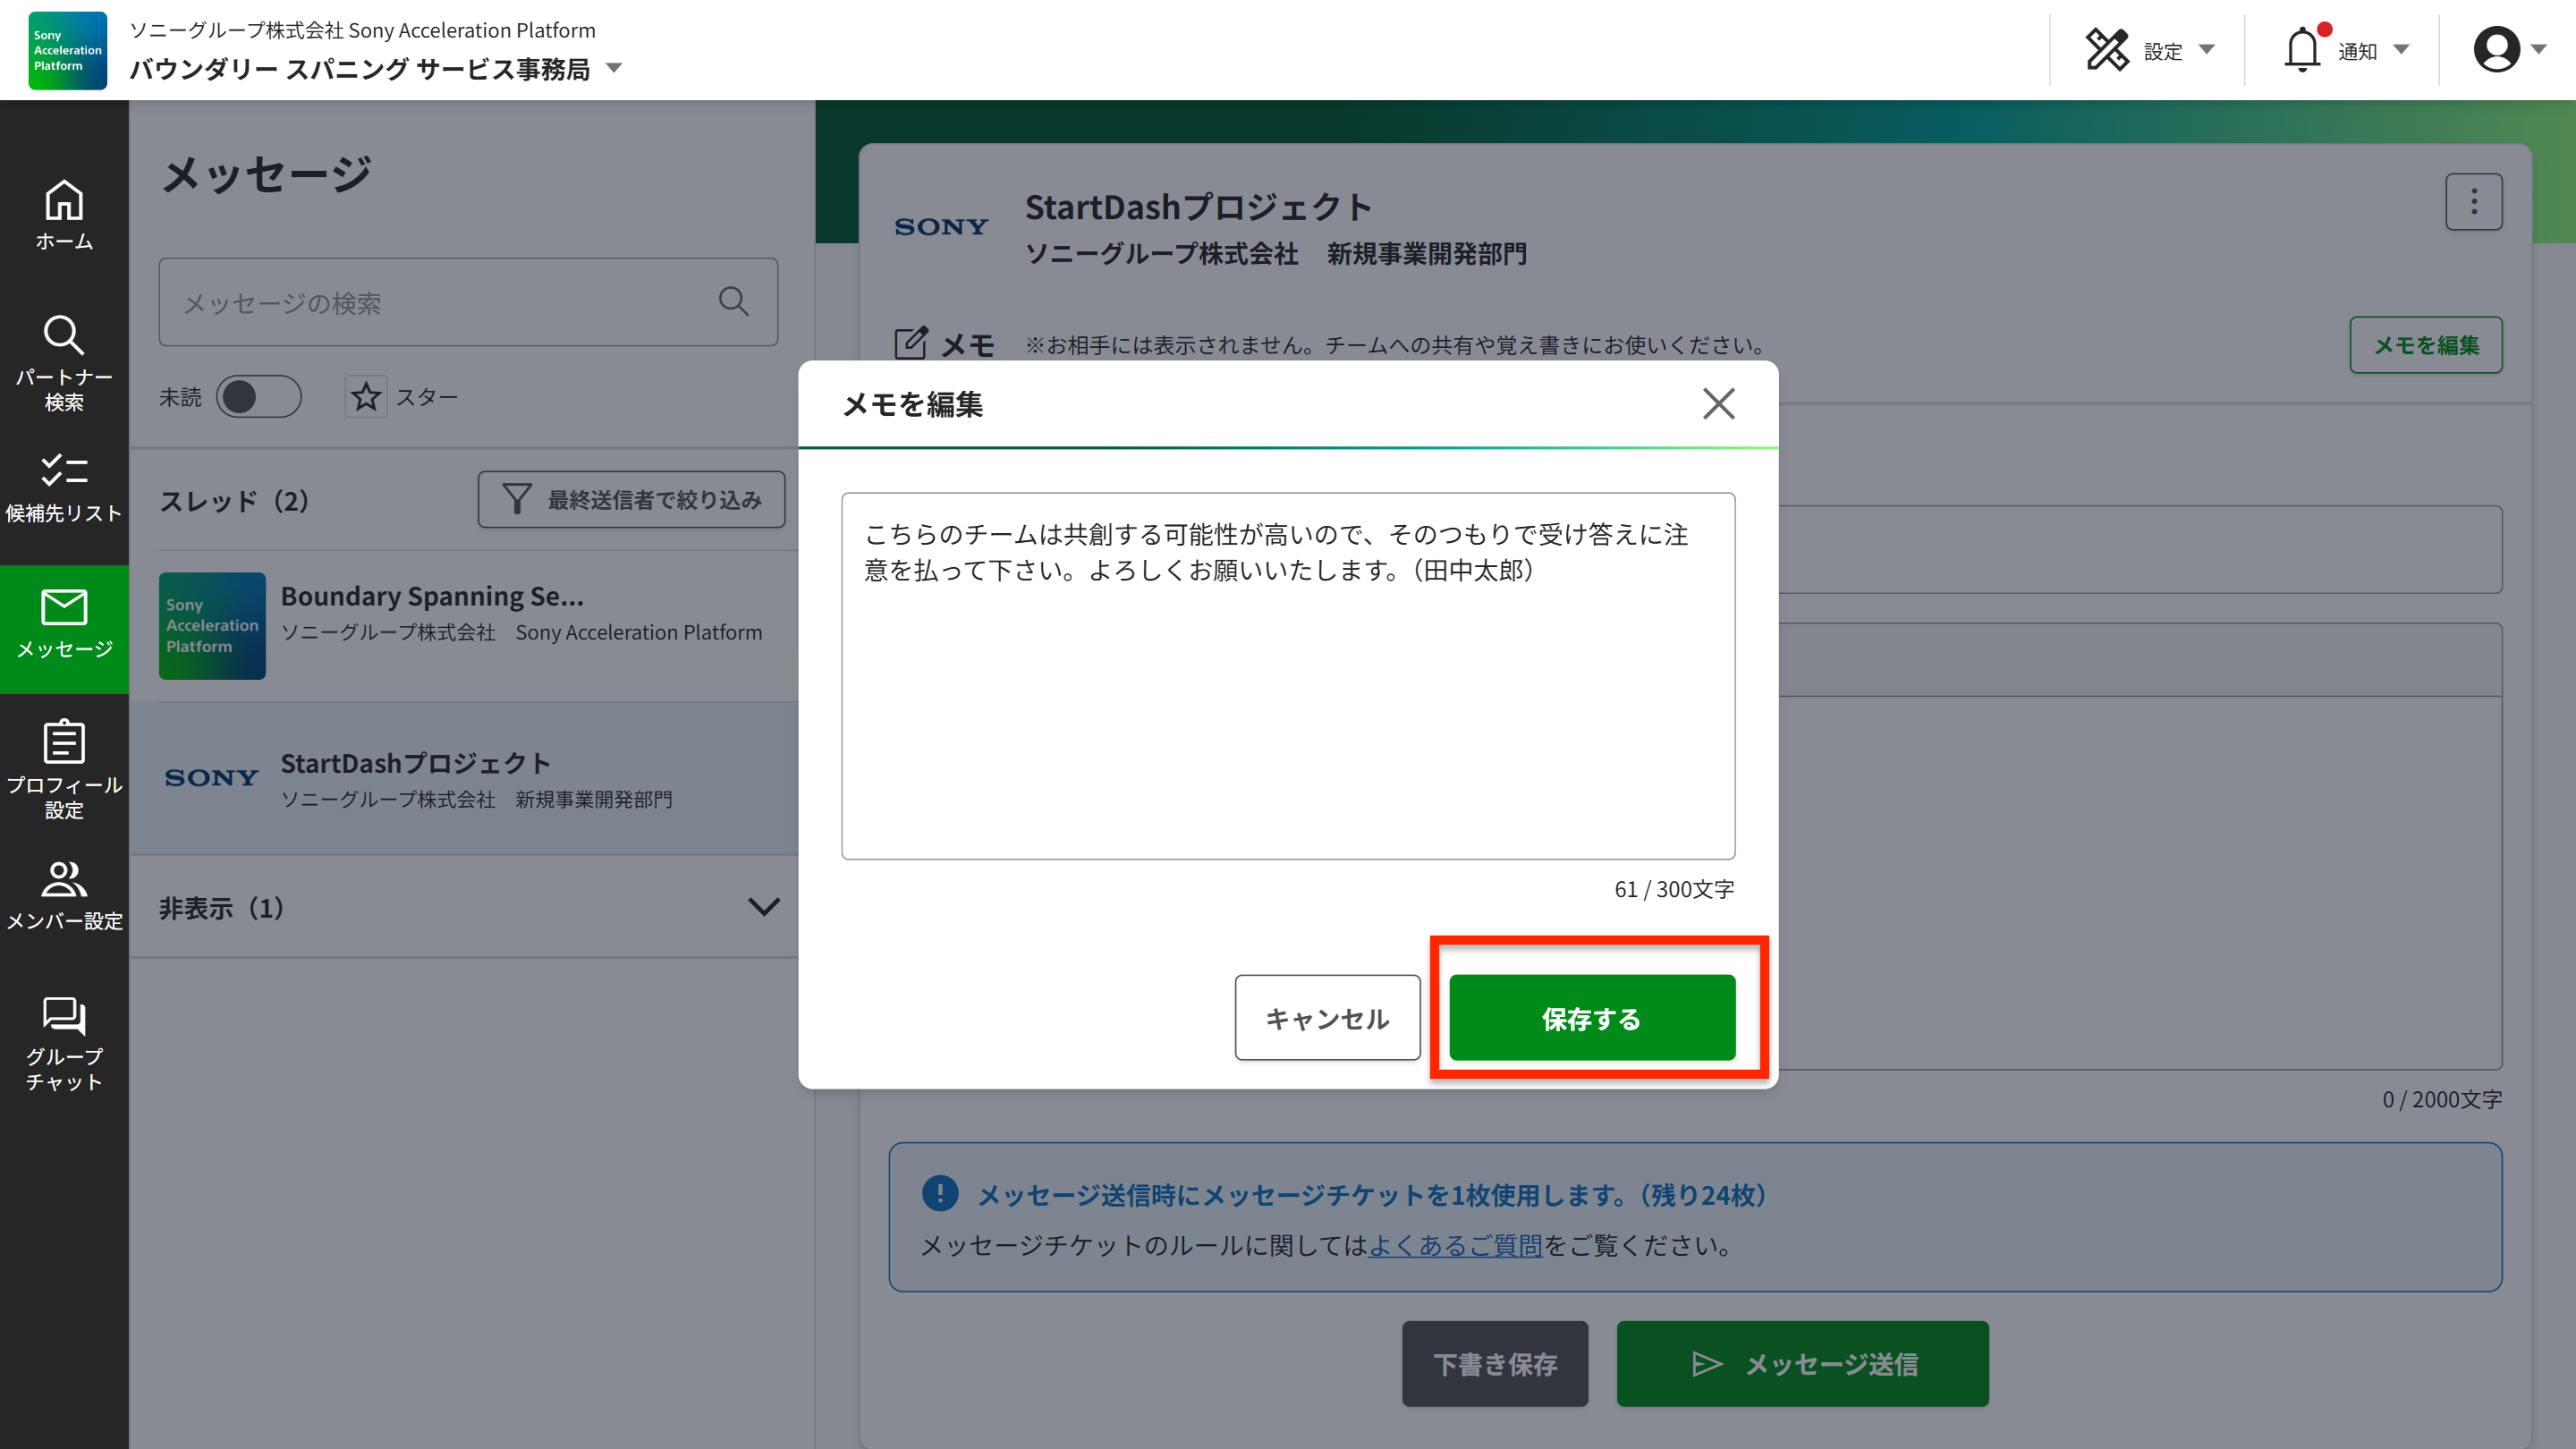Screen dimensions: 2576x1449
Task: Close the memo edit dialog
Action: (1718, 404)
